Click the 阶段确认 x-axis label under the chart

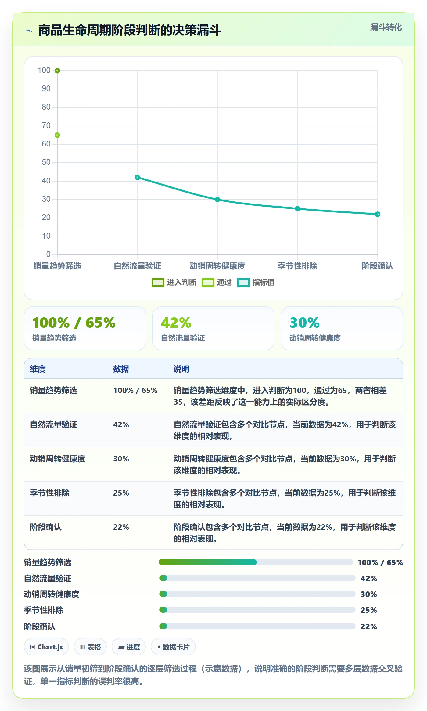(x=378, y=266)
